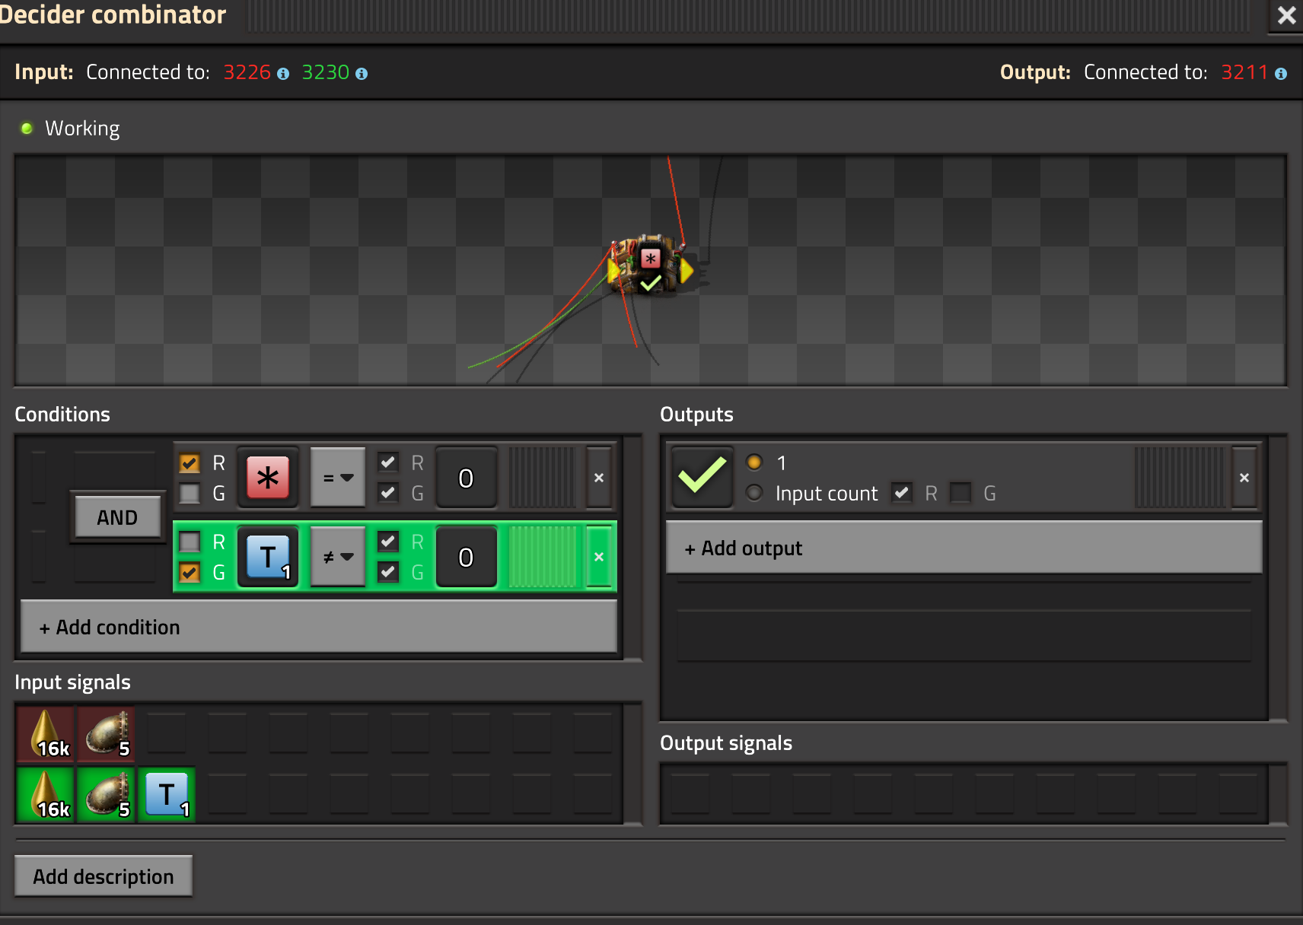
Task: Toggle right G checkbox of T condition
Action: click(388, 571)
